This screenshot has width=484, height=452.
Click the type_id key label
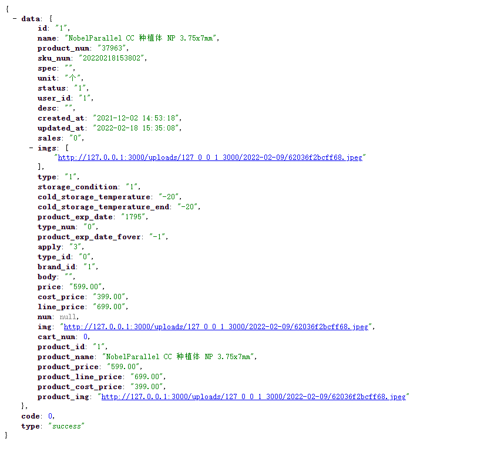point(54,257)
